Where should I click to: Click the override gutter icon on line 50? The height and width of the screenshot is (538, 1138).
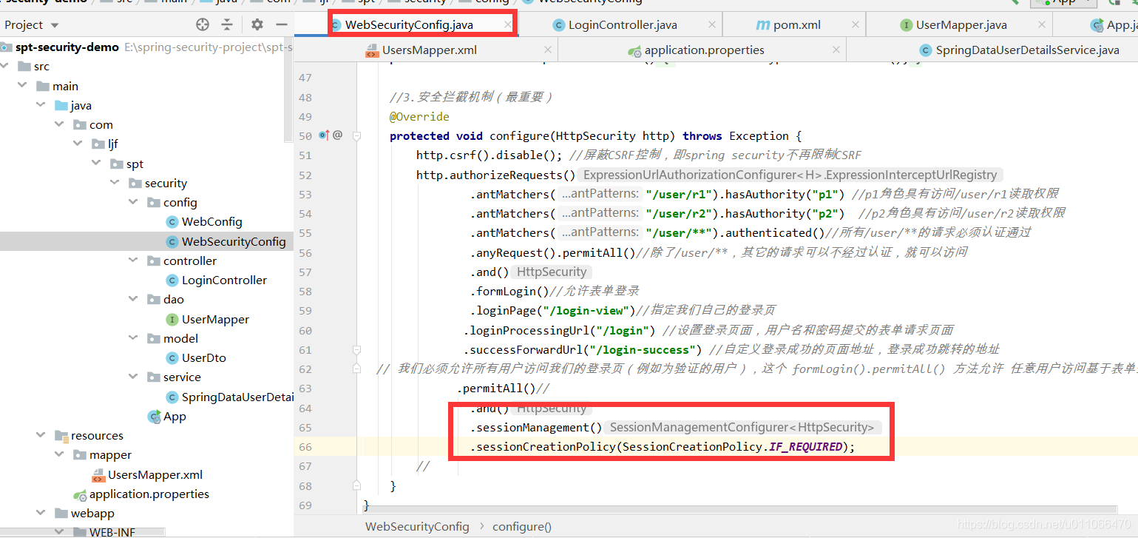324,135
